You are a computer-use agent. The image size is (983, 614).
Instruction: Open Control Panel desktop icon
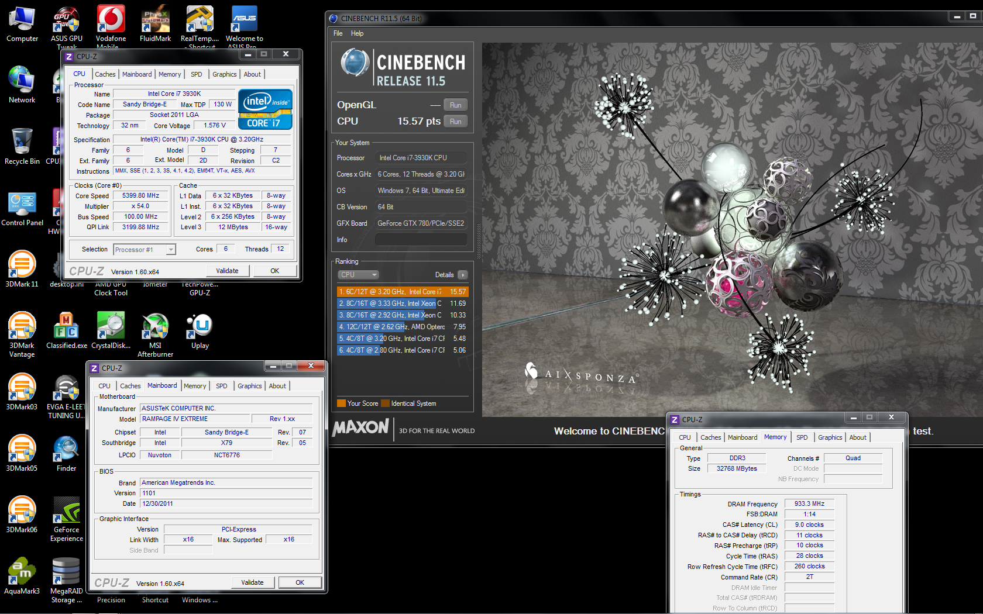click(22, 208)
